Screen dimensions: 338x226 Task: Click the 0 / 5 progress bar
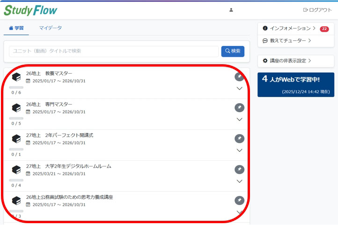16,118
